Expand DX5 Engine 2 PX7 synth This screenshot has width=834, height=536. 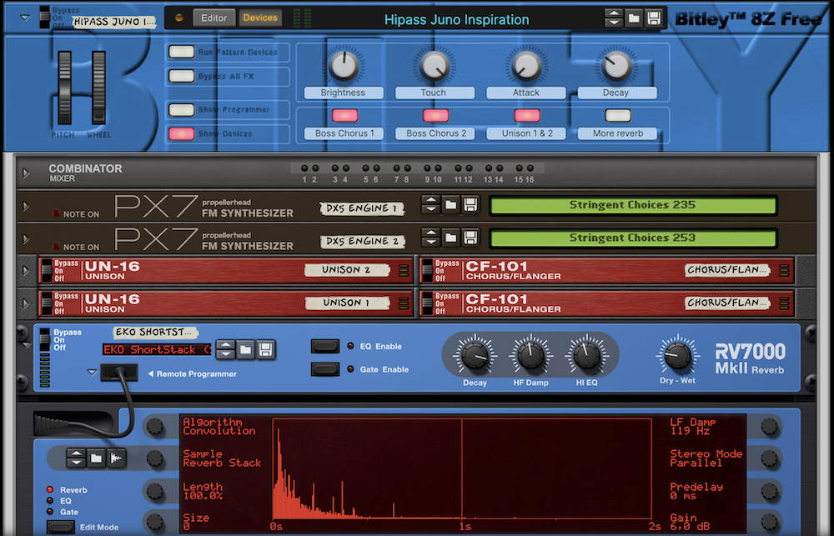pos(25,239)
